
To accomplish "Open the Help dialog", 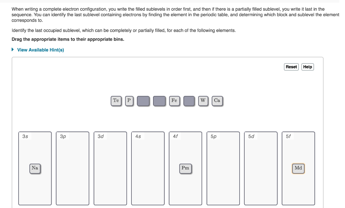I will point(307,67).
